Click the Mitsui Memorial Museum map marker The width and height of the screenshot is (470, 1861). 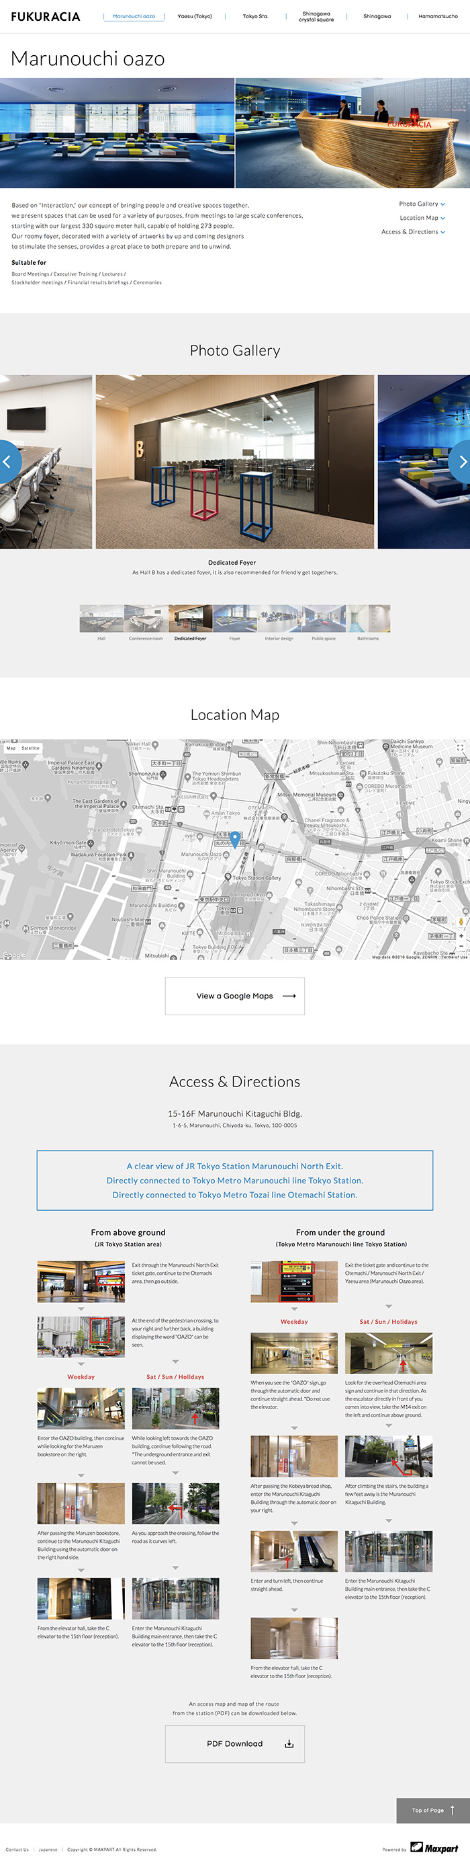click(x=341, y=795)
